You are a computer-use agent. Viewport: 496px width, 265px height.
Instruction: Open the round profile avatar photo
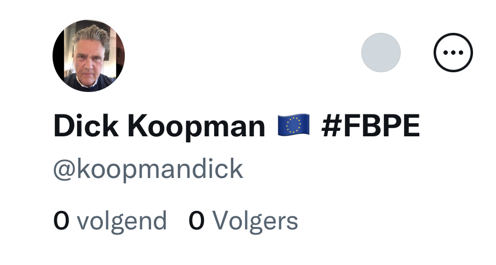(x=89, y=56)
